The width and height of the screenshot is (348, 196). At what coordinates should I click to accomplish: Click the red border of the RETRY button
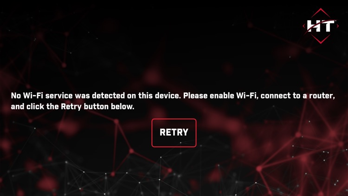coord(174,119)
